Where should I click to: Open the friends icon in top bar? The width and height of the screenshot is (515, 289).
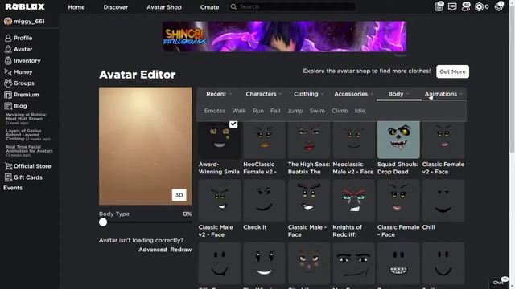pos(466,6)
